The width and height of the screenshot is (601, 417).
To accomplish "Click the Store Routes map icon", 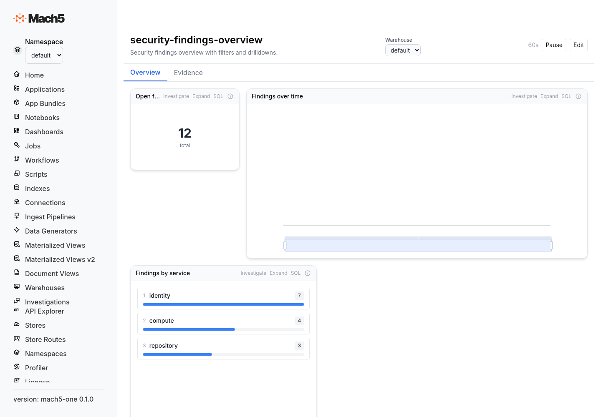I will [x=17, y=339].
